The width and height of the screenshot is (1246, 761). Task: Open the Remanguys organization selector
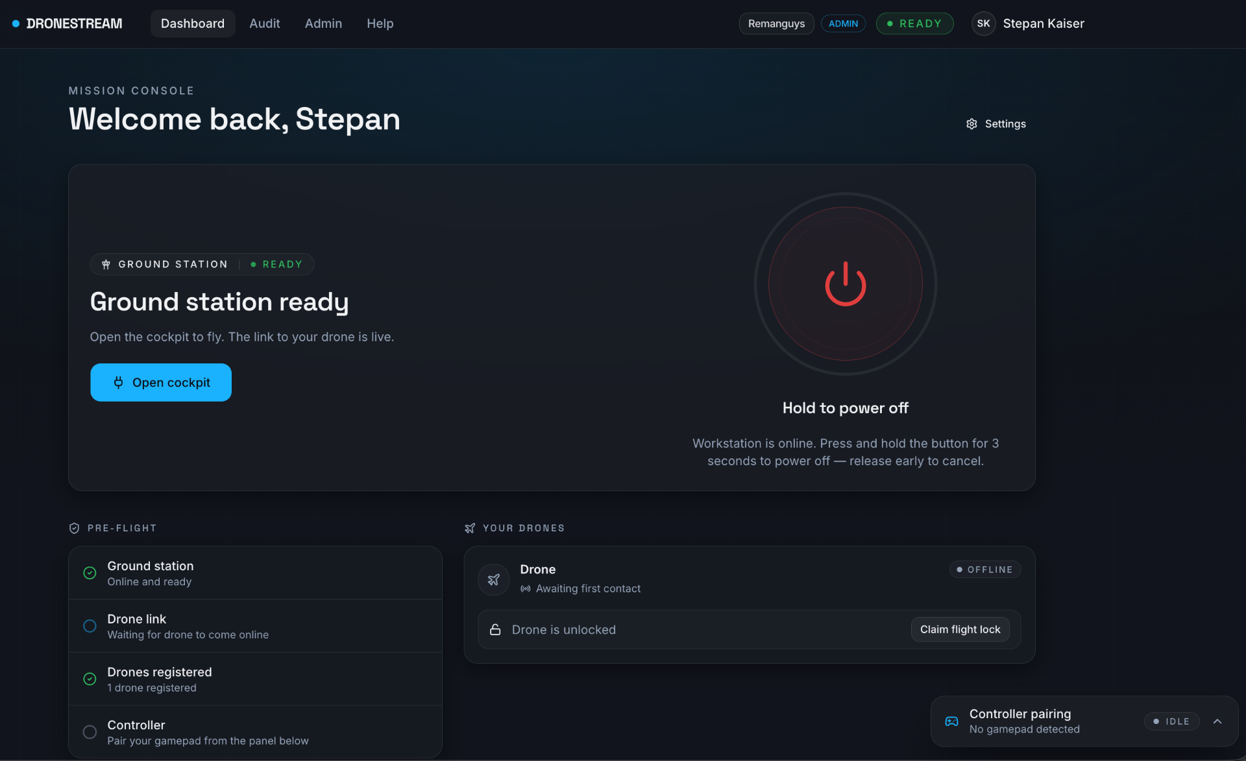(776, 23)
